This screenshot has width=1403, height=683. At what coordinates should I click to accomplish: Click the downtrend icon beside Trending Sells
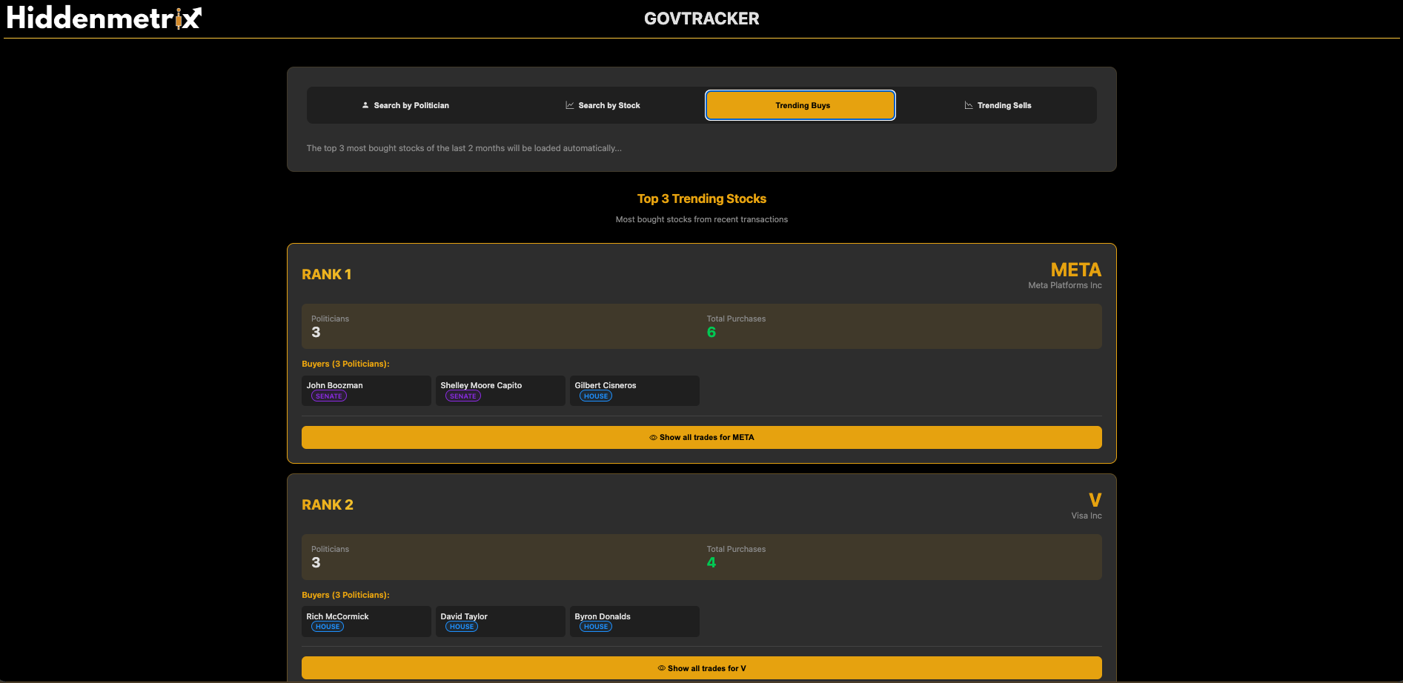968,104
